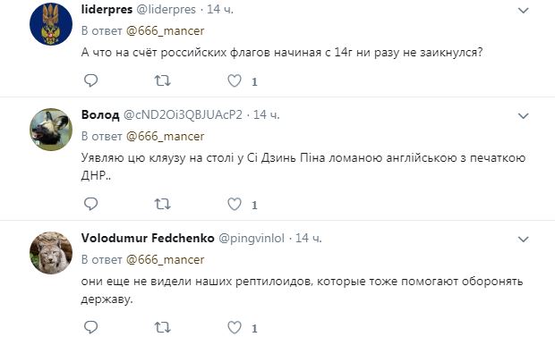Retweet Volodumur Fedchenko's tweet

coord(162,327)
